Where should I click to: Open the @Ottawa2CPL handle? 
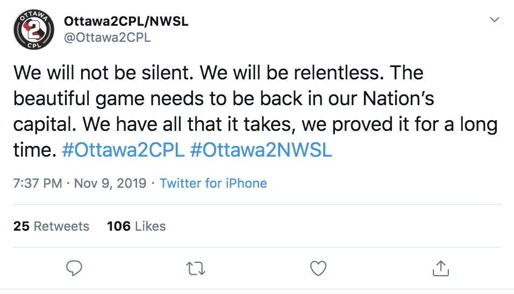pyautogui.click(x=108, y=38)
